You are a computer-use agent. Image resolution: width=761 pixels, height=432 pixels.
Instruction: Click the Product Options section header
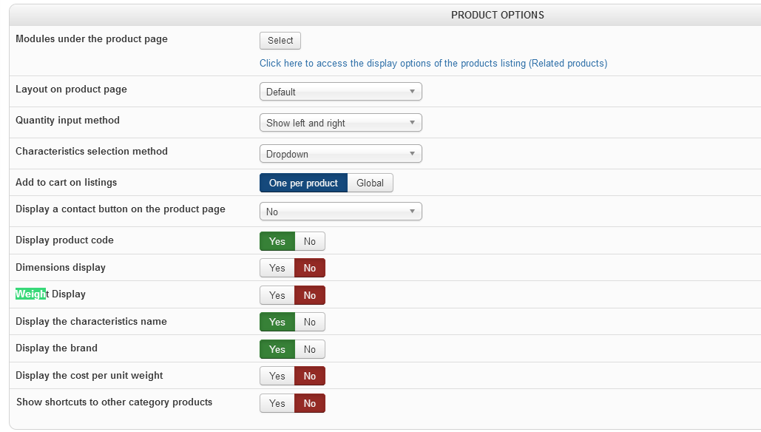[497, 15]
